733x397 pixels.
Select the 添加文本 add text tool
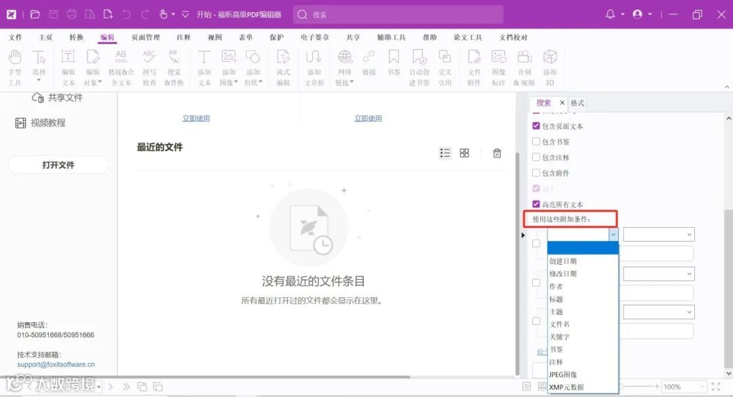pos(204,68)
